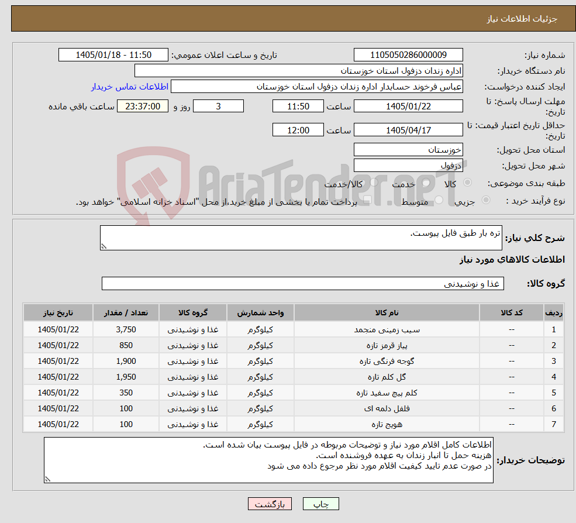Select item فلفل دلمه ای

[387, 409]
